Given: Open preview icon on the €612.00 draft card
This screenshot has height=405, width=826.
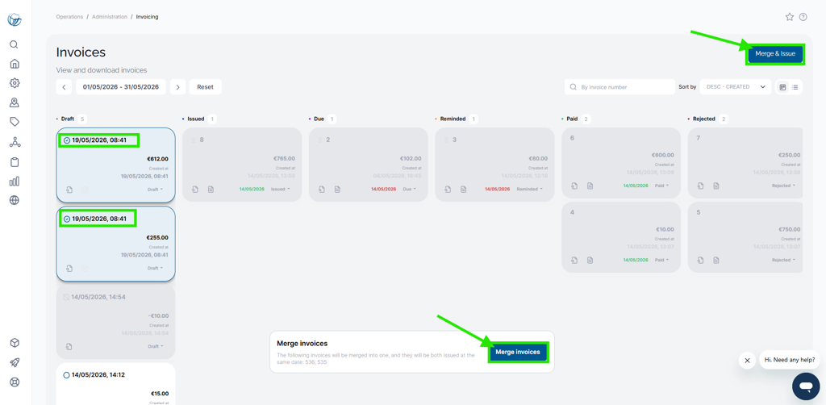Looking at the screenshot, I should 69,189.
